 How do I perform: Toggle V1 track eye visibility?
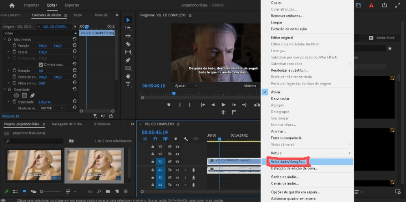[178, 161]
